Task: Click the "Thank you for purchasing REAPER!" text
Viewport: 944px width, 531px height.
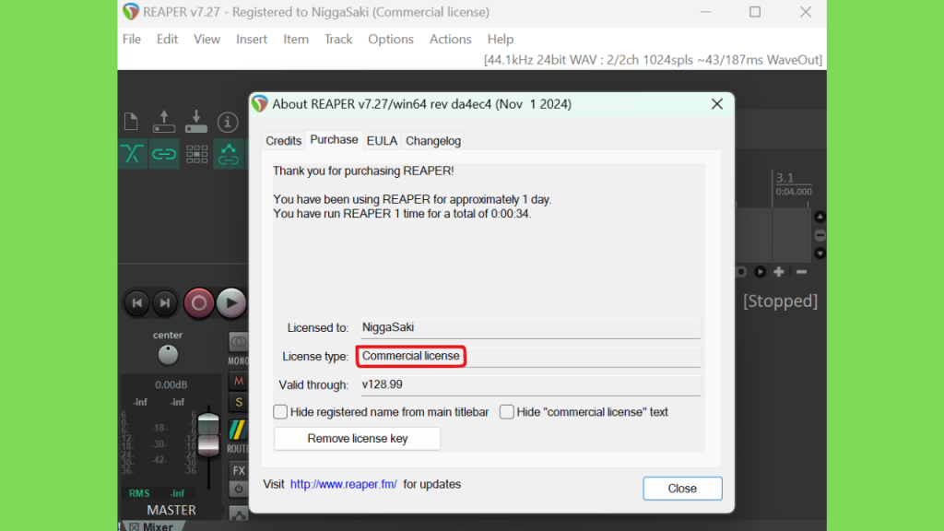Action: point(363,171)
